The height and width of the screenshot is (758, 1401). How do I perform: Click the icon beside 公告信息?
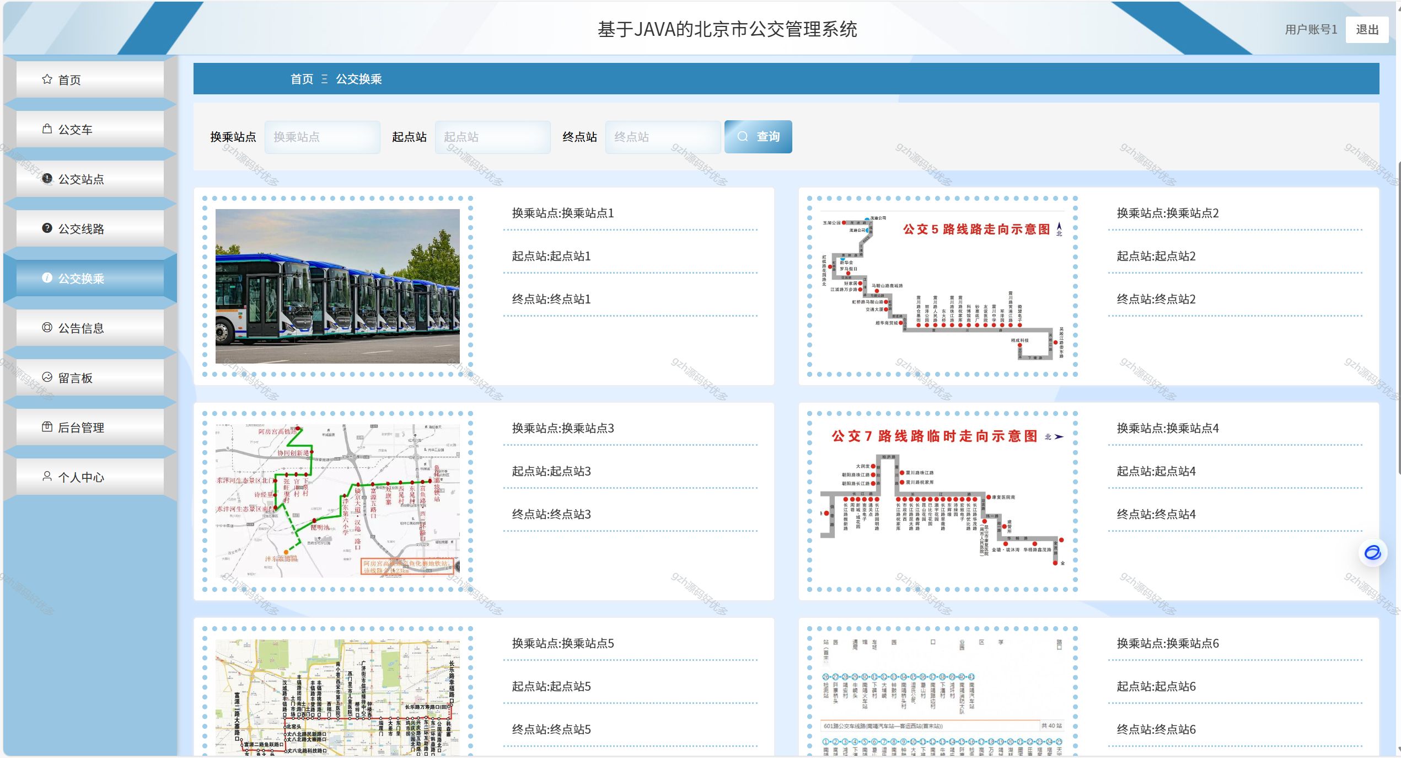coord(47,328)
